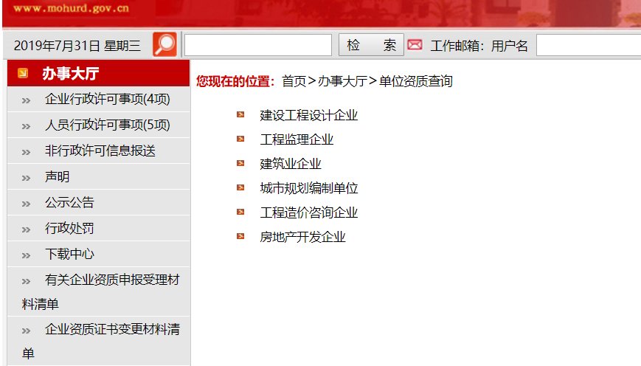The width and height of the screenshot is (641, 366).
Task: Click arrow bullet beside 房地产开发企业
Action: click(x=240, y=236)
